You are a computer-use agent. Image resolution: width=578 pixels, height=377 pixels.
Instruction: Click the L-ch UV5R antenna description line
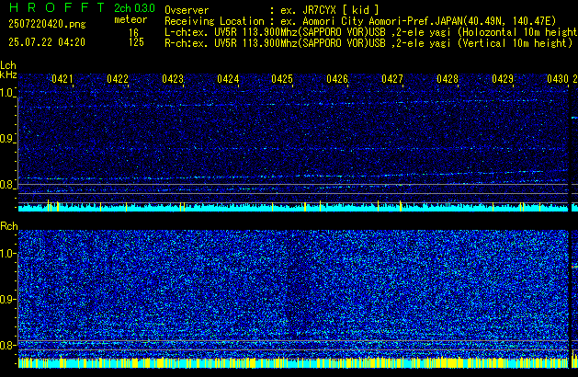371,32
